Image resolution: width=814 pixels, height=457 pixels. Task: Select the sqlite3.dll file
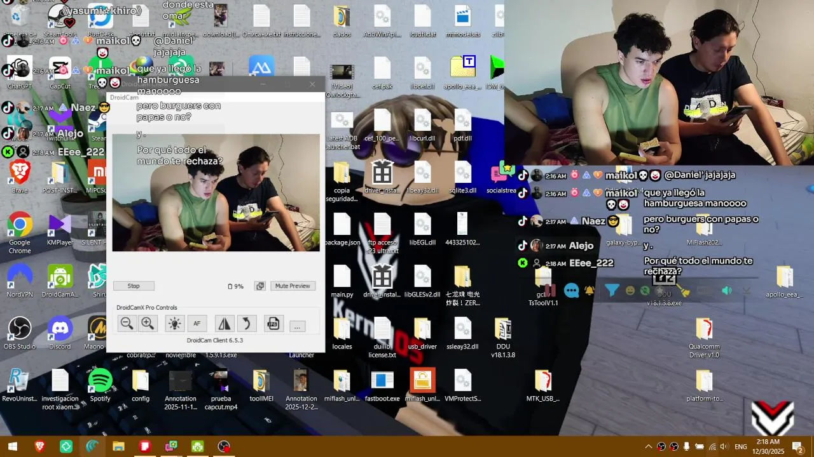tap(462, 177)
